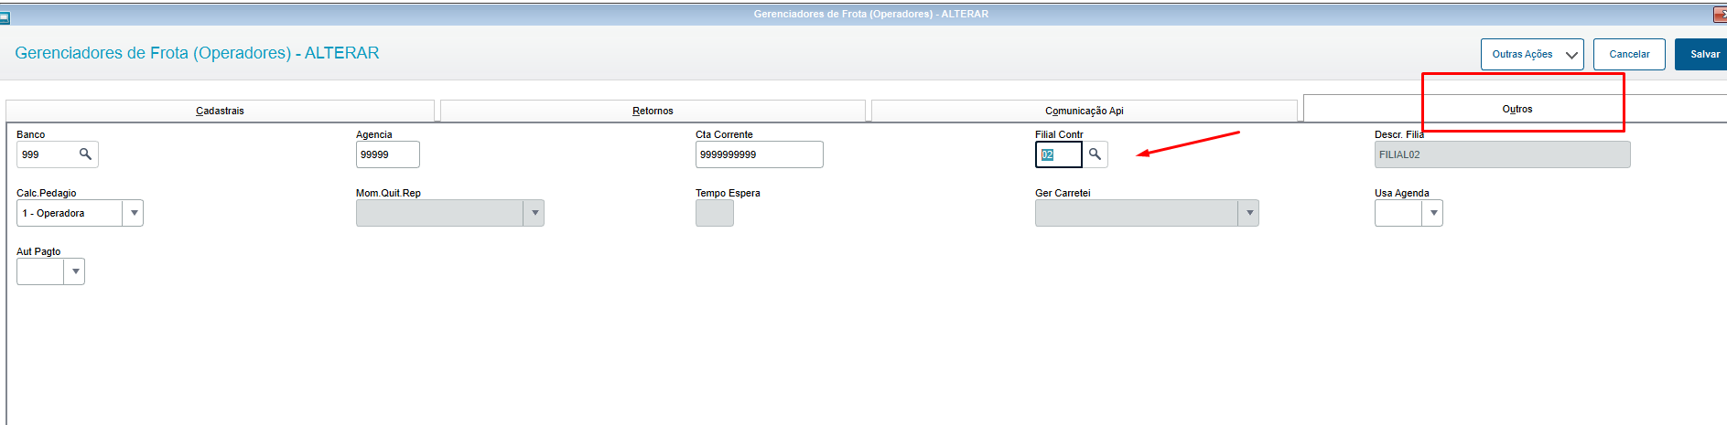Click the application icon in the title bar
Image resolution: width=1727 pixels, height=425 pixels.
(5, 16)
